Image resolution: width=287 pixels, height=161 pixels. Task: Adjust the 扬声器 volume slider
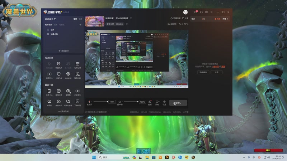(x=131, y=102)
